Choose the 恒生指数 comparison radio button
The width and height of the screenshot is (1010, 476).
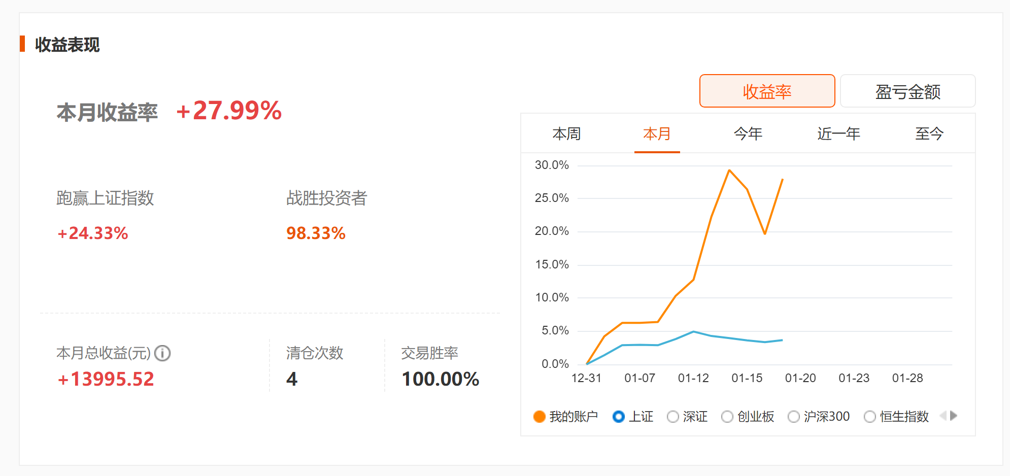pyautogui.click(x=870, y=417)
